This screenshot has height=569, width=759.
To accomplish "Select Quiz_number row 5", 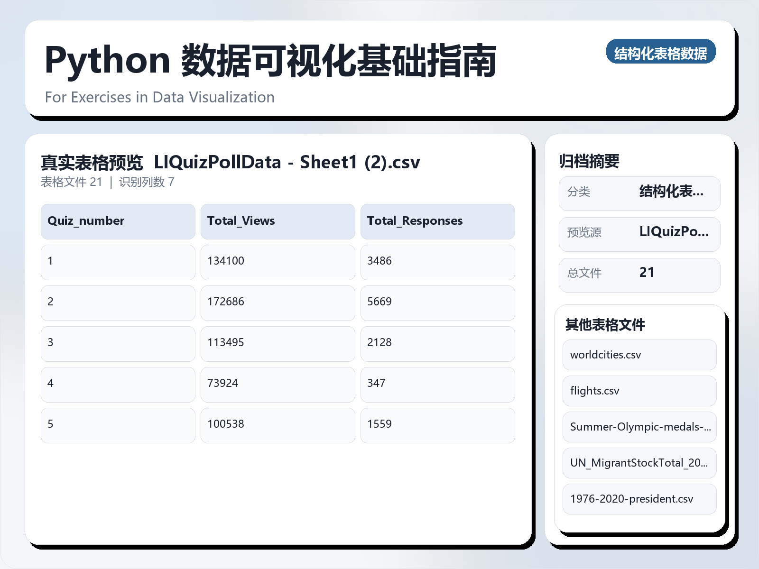I will (x=118, y=425).
